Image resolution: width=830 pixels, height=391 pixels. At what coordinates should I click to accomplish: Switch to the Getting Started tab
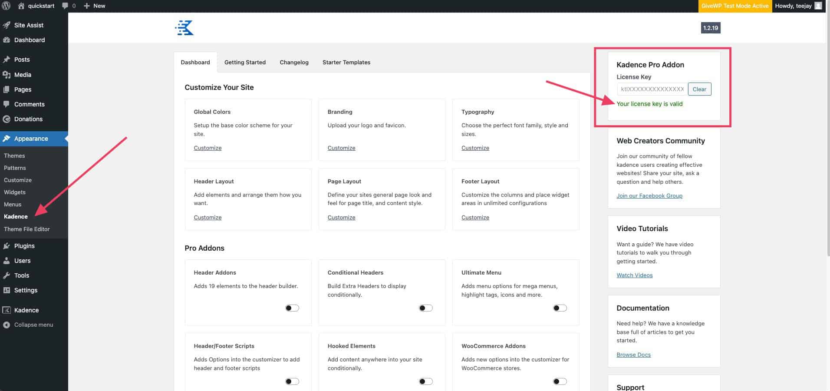(245, 62)
